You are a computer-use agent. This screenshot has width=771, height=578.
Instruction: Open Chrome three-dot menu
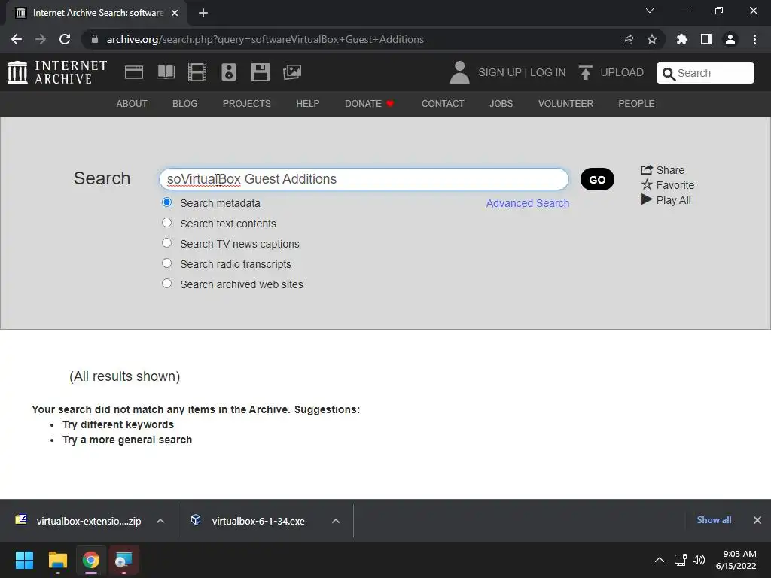tap(754, 39)
